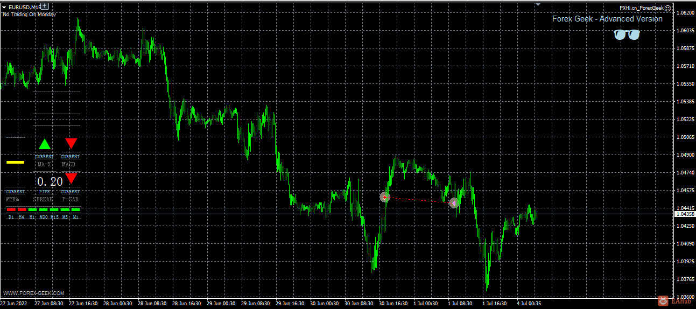The height and width of the screenshot is (309, 696).
Task: Click the chart shift triangle marker at top
Action: coord(537,4)
